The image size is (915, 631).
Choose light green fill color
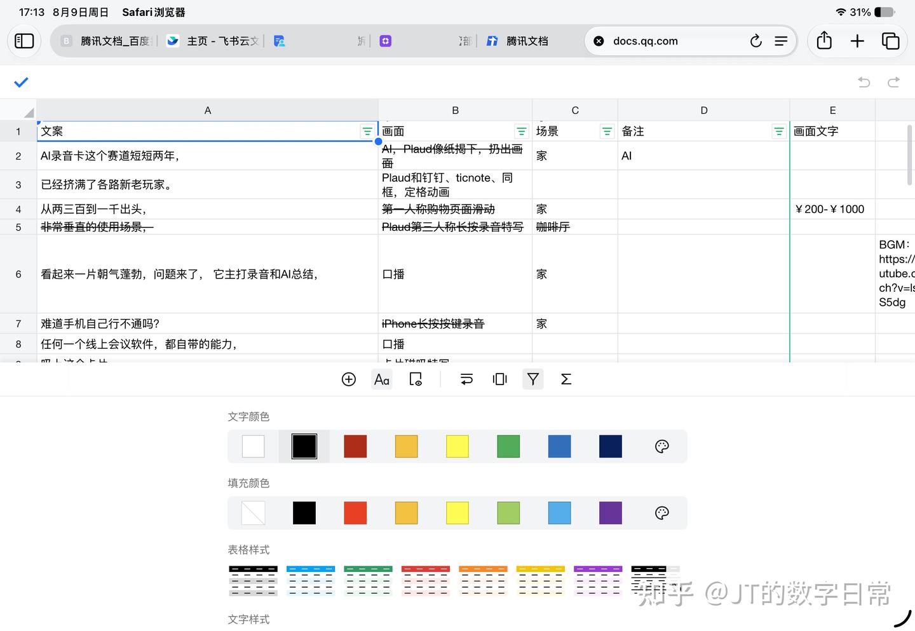click(x=508, y=513)
